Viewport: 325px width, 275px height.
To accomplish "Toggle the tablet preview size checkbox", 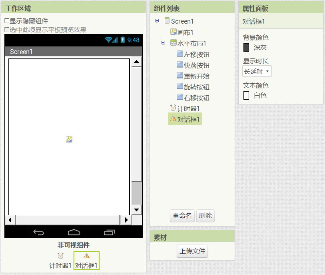I will pos(7,30).
